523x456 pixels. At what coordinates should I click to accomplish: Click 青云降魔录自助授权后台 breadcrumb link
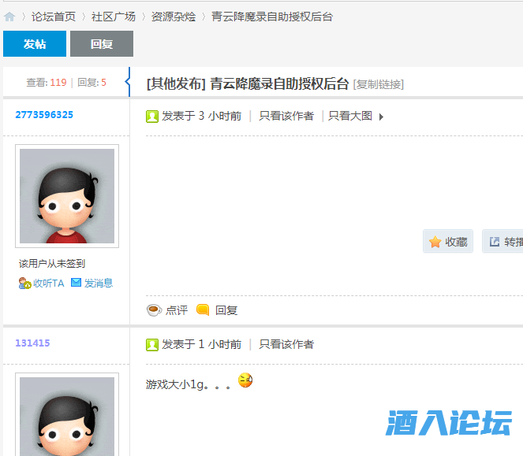pos(272,17)
